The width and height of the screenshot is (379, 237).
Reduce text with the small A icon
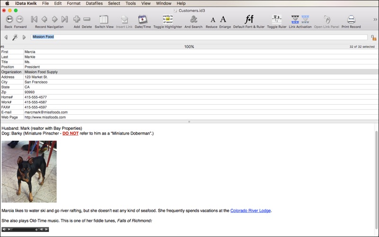[213, 20]
